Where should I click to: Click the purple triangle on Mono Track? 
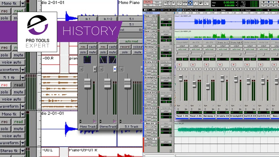click(x=95, y=122)
